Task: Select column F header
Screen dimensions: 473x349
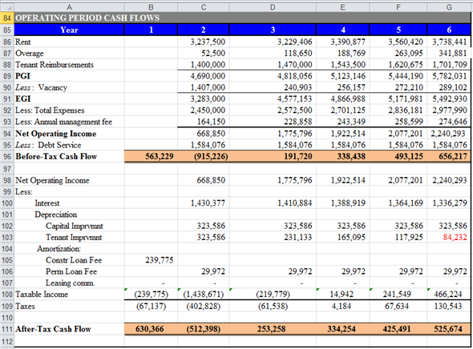Action: pyautogui.click(x=398, y=7)
